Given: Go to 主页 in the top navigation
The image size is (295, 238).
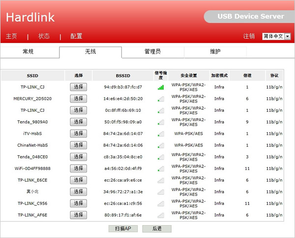Looking at the screenshot, I should (11, 36).
